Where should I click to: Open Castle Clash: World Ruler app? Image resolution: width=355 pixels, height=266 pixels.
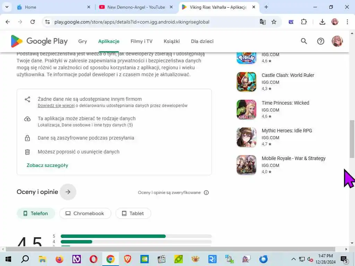(x=288, y=75)
